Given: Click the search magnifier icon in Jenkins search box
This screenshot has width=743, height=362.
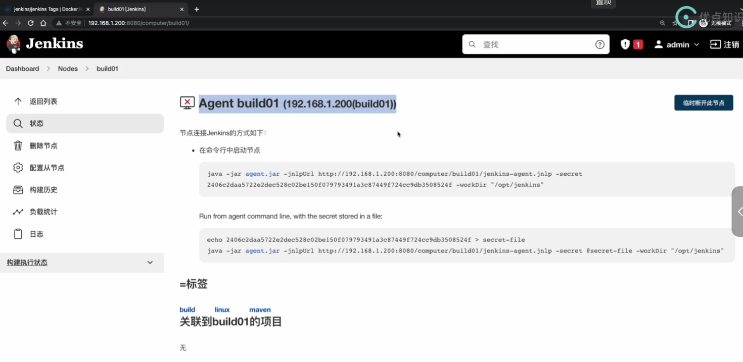Looking at the screenshot, I should [472, 44].
